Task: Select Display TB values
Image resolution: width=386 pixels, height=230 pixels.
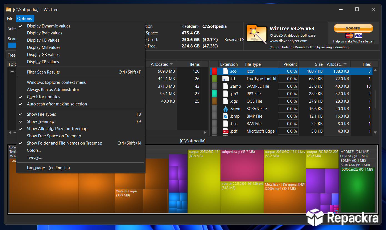Action: point(81,62)
